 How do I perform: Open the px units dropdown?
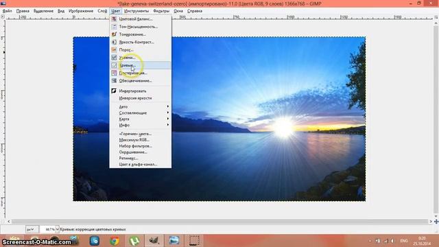pos(32,229)
